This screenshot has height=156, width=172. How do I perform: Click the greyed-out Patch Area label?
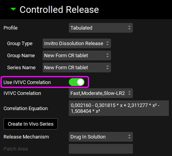[16, 149]
